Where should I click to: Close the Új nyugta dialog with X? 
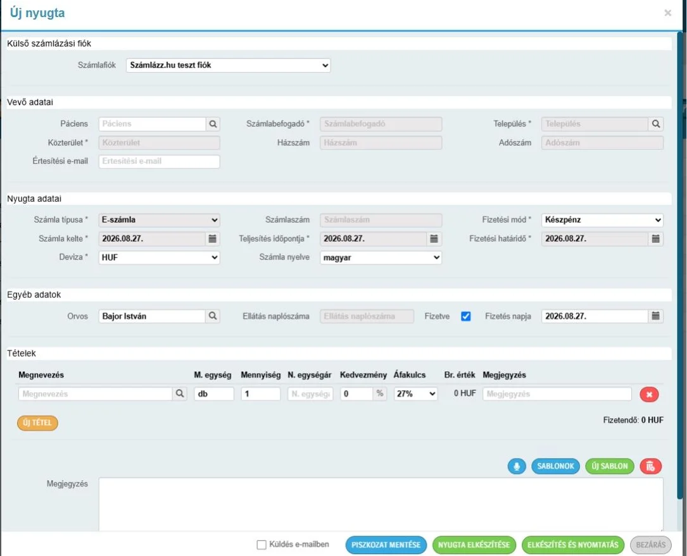click(x=668, y=13)
